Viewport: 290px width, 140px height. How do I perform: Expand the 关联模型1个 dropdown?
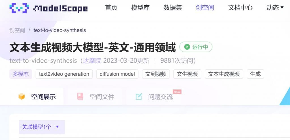click(42, 127)
